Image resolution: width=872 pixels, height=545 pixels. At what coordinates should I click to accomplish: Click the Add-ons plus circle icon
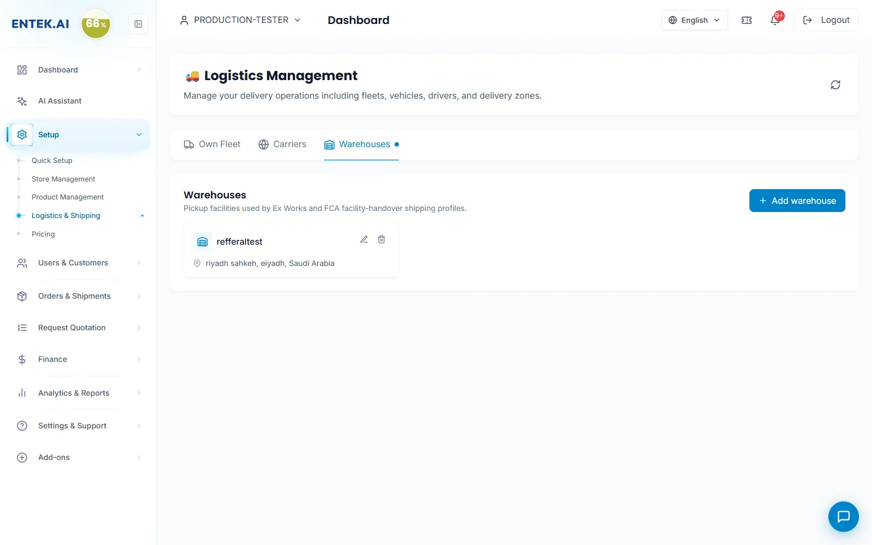click(22, 457)
